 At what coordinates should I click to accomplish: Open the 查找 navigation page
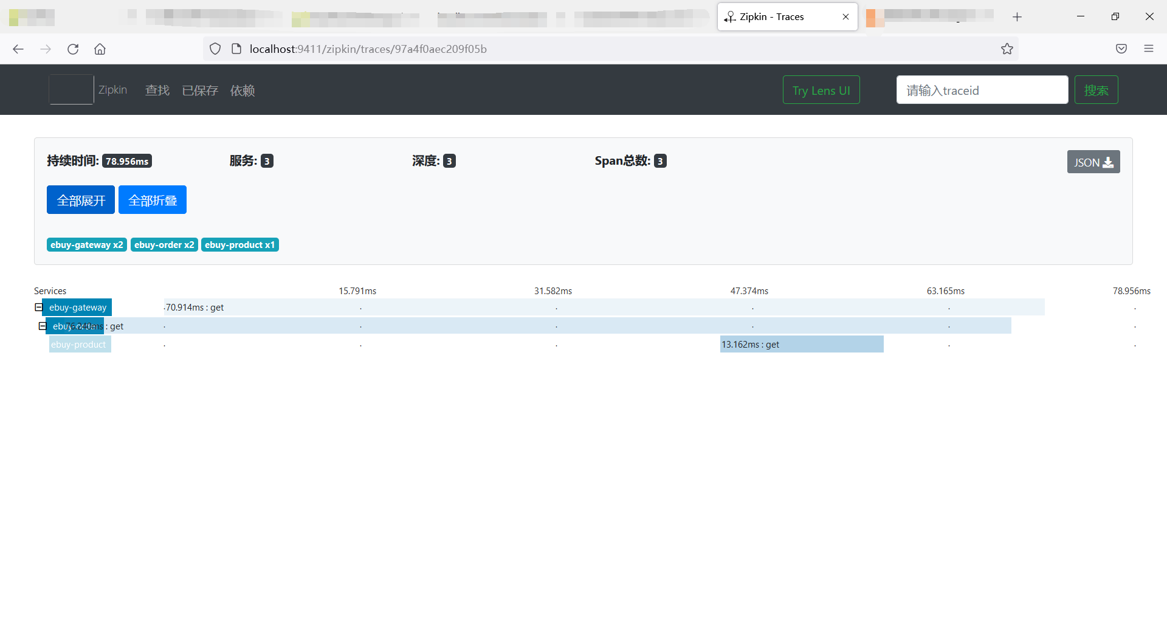[157, 91]
